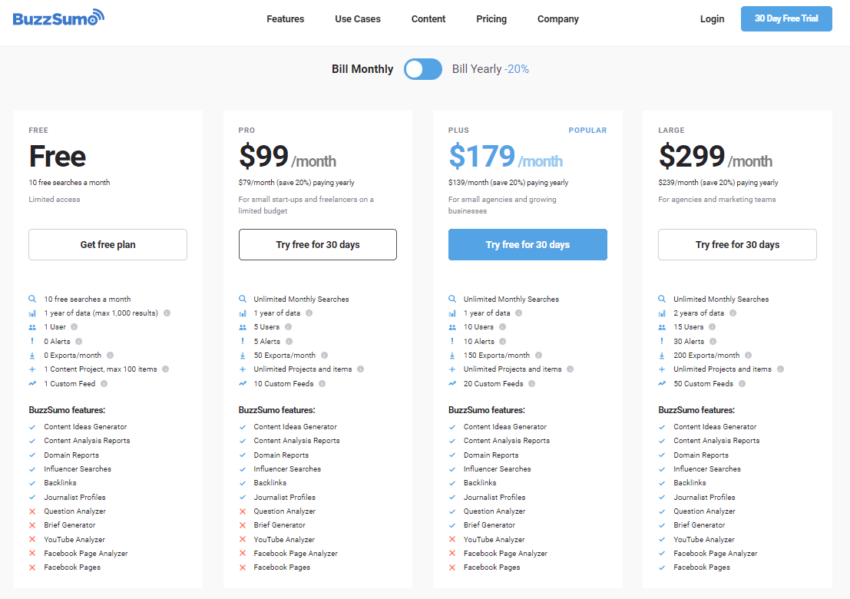Try Large plan free for 30 days
The height and width of the screenshot is (599, 850).
pos(737,244)
